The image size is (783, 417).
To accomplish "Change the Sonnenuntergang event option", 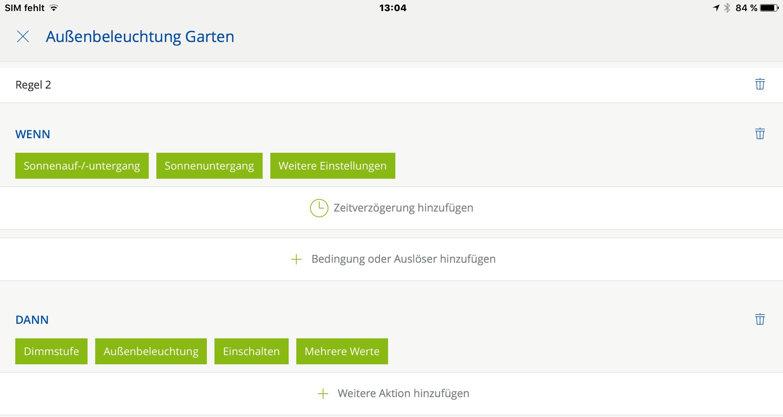I will tap(209, 166).
